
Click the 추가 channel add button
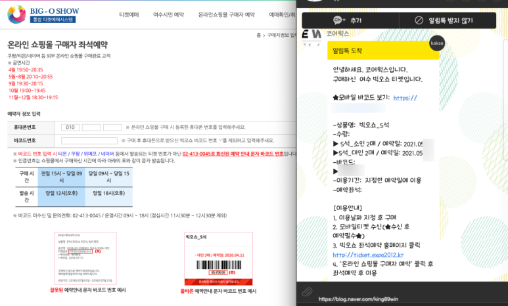coord(350,20)
